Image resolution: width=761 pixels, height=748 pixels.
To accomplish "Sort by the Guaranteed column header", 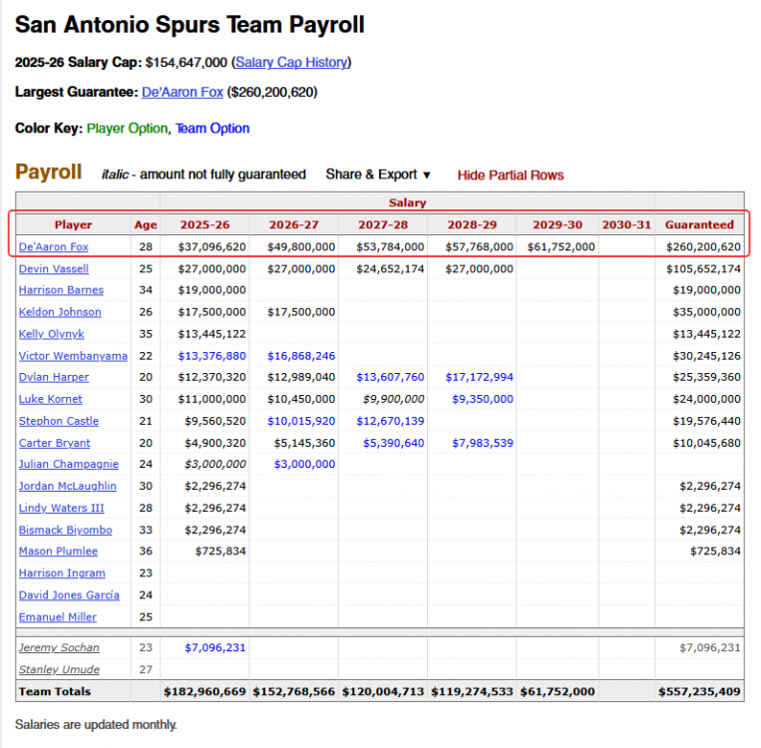I will [699, 224].
